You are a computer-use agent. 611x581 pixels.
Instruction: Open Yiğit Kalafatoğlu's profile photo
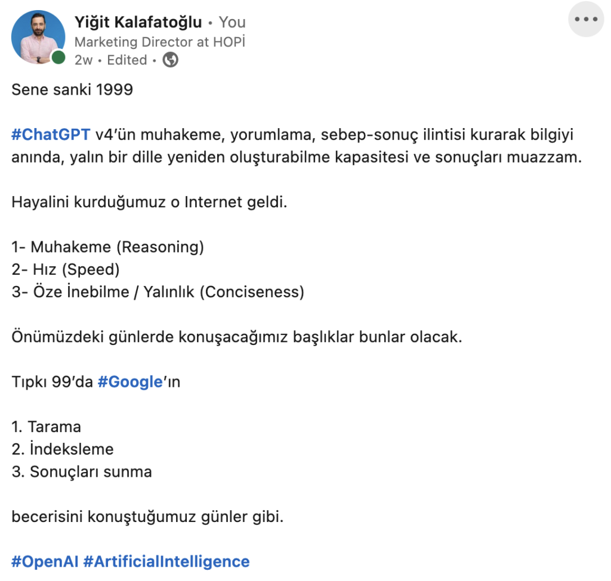click(38, 37)
